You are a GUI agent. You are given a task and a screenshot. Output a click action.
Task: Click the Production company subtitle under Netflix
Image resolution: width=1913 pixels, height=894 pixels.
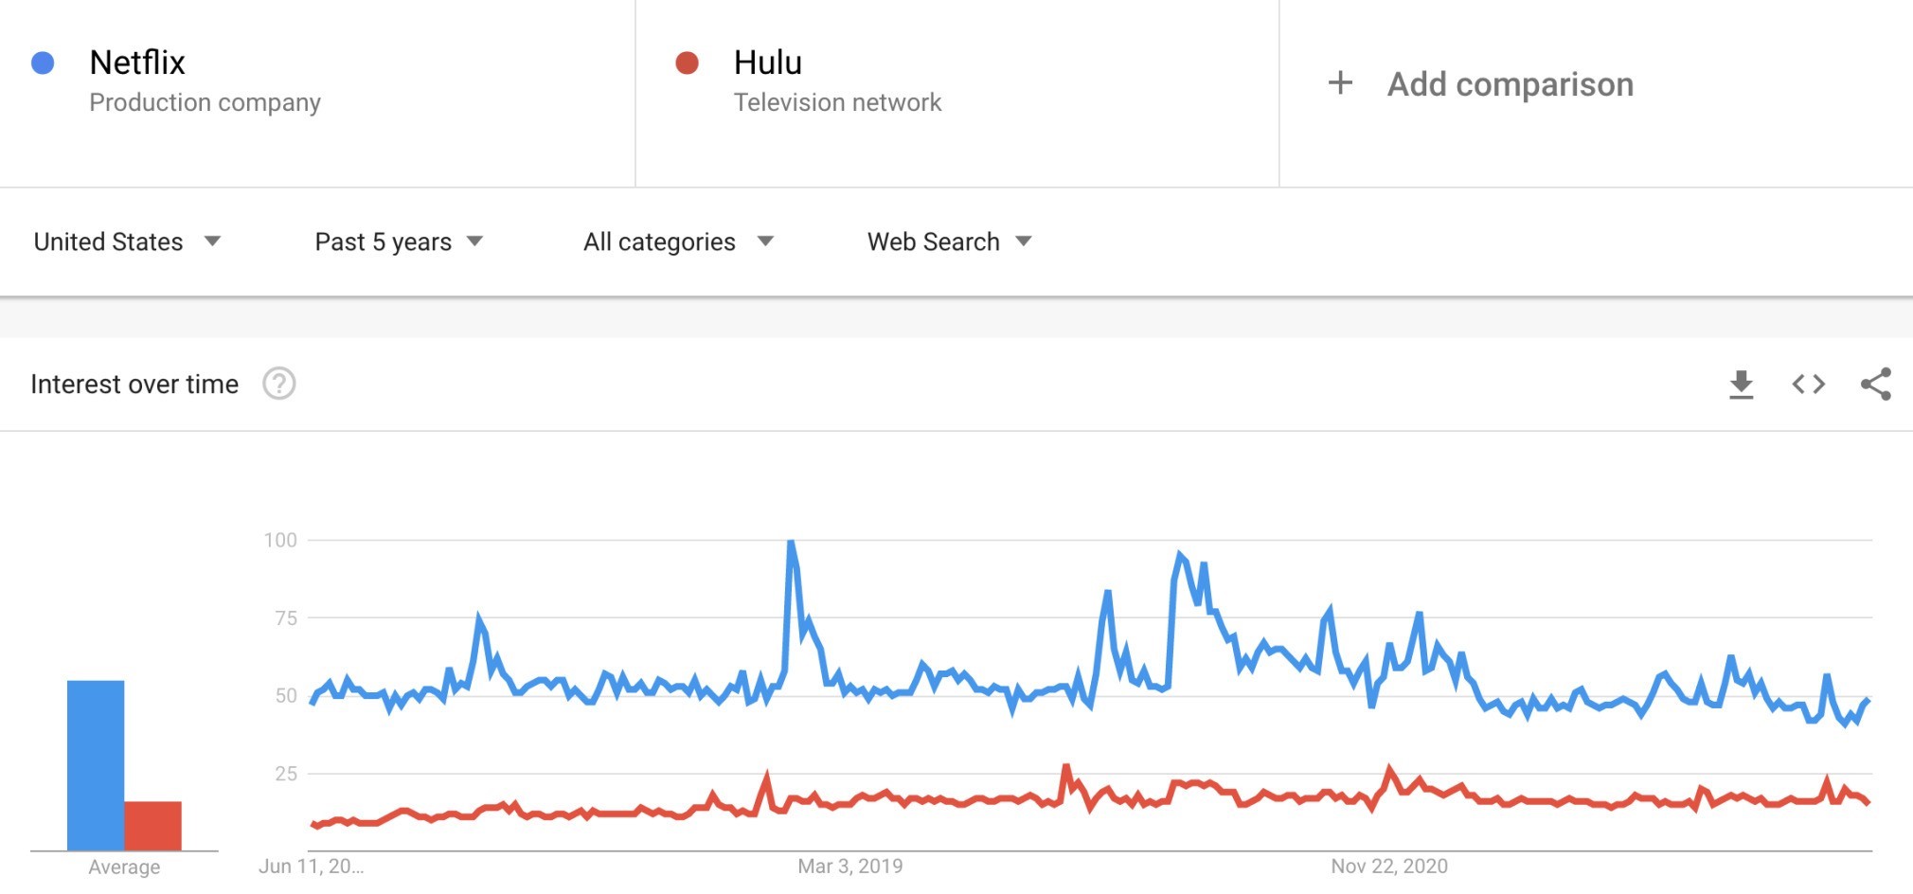(x=206, y=102)
